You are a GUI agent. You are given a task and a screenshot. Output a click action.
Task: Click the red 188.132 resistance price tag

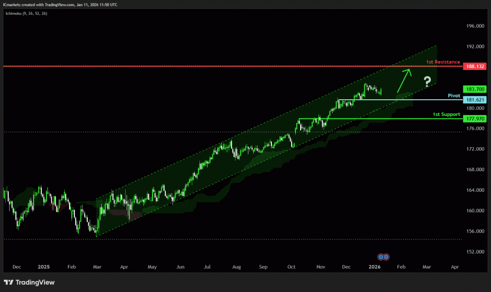click(x=475, y=66)
